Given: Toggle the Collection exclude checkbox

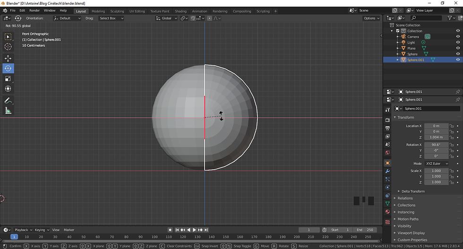Looking at the screenshot, I should 398,31.
